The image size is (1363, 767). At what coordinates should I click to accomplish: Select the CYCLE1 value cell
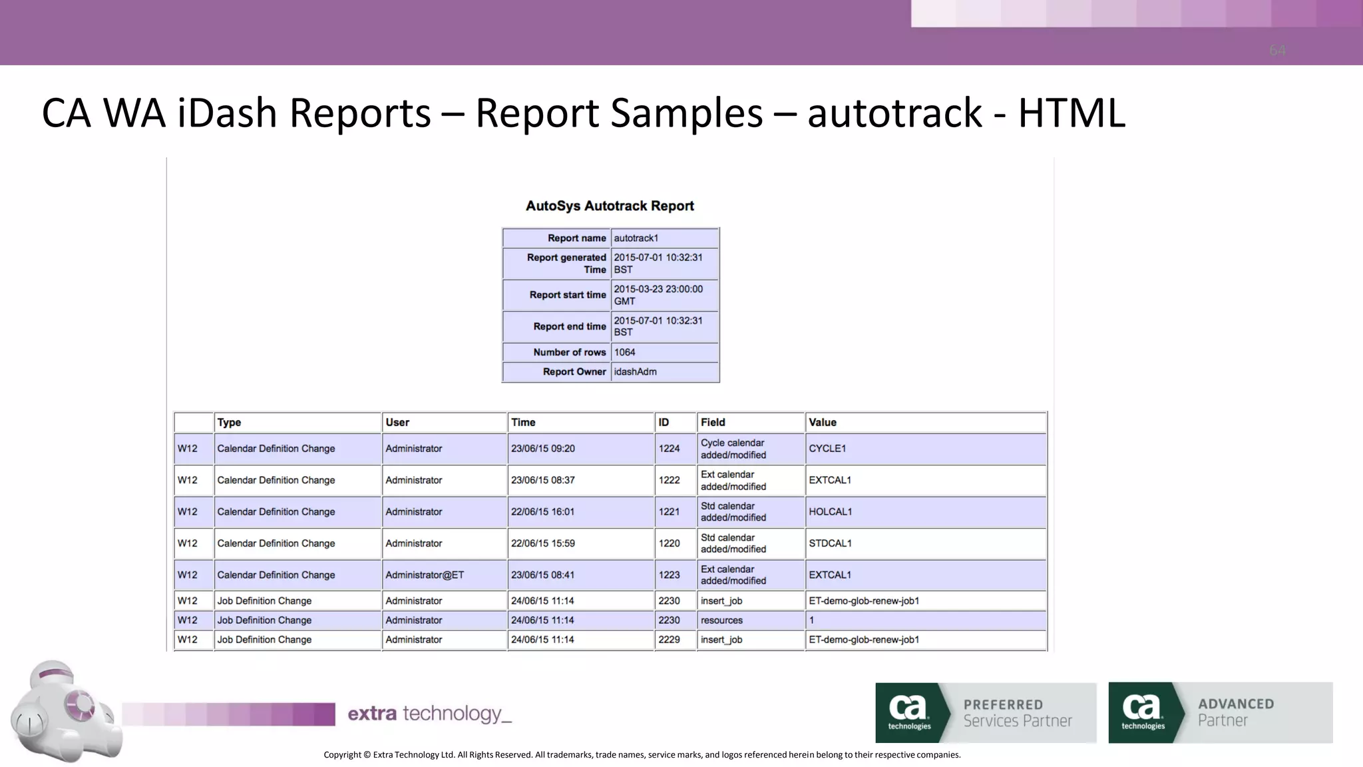click(827, 449)
